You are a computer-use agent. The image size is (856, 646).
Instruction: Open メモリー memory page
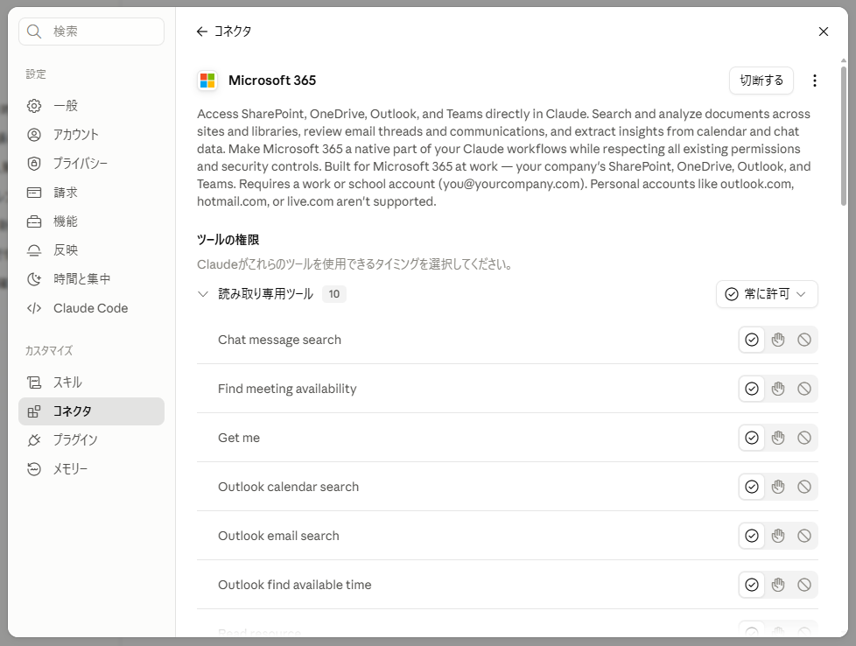pyautogui.click(x=91, y=469)
